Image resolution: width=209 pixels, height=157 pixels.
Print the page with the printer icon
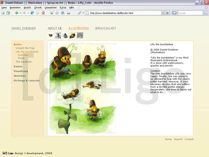tap(68, 13)
